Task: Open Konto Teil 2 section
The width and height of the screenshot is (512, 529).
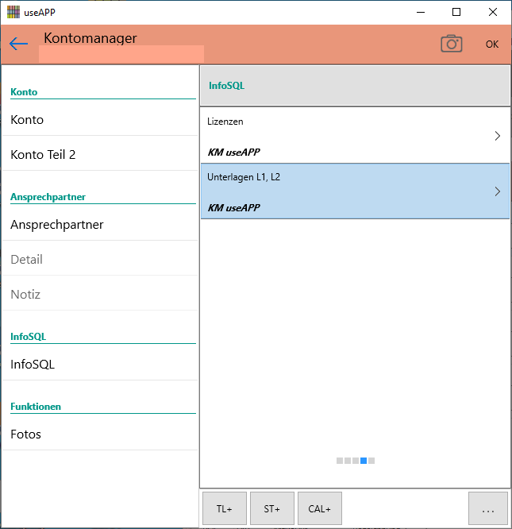Action: click(x=100, y=155)
